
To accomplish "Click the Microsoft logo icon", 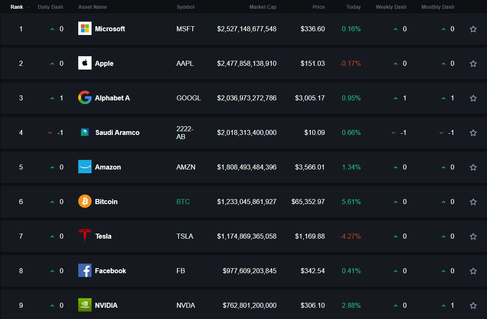I will [x=84, y=29].
